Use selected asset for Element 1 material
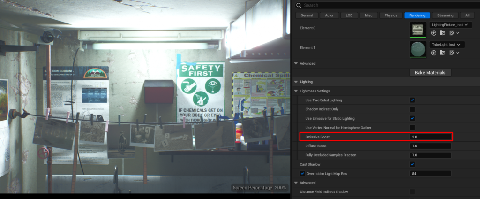This screenshot has width=480, height=199. pyautogui.click(x=434, y=53)
